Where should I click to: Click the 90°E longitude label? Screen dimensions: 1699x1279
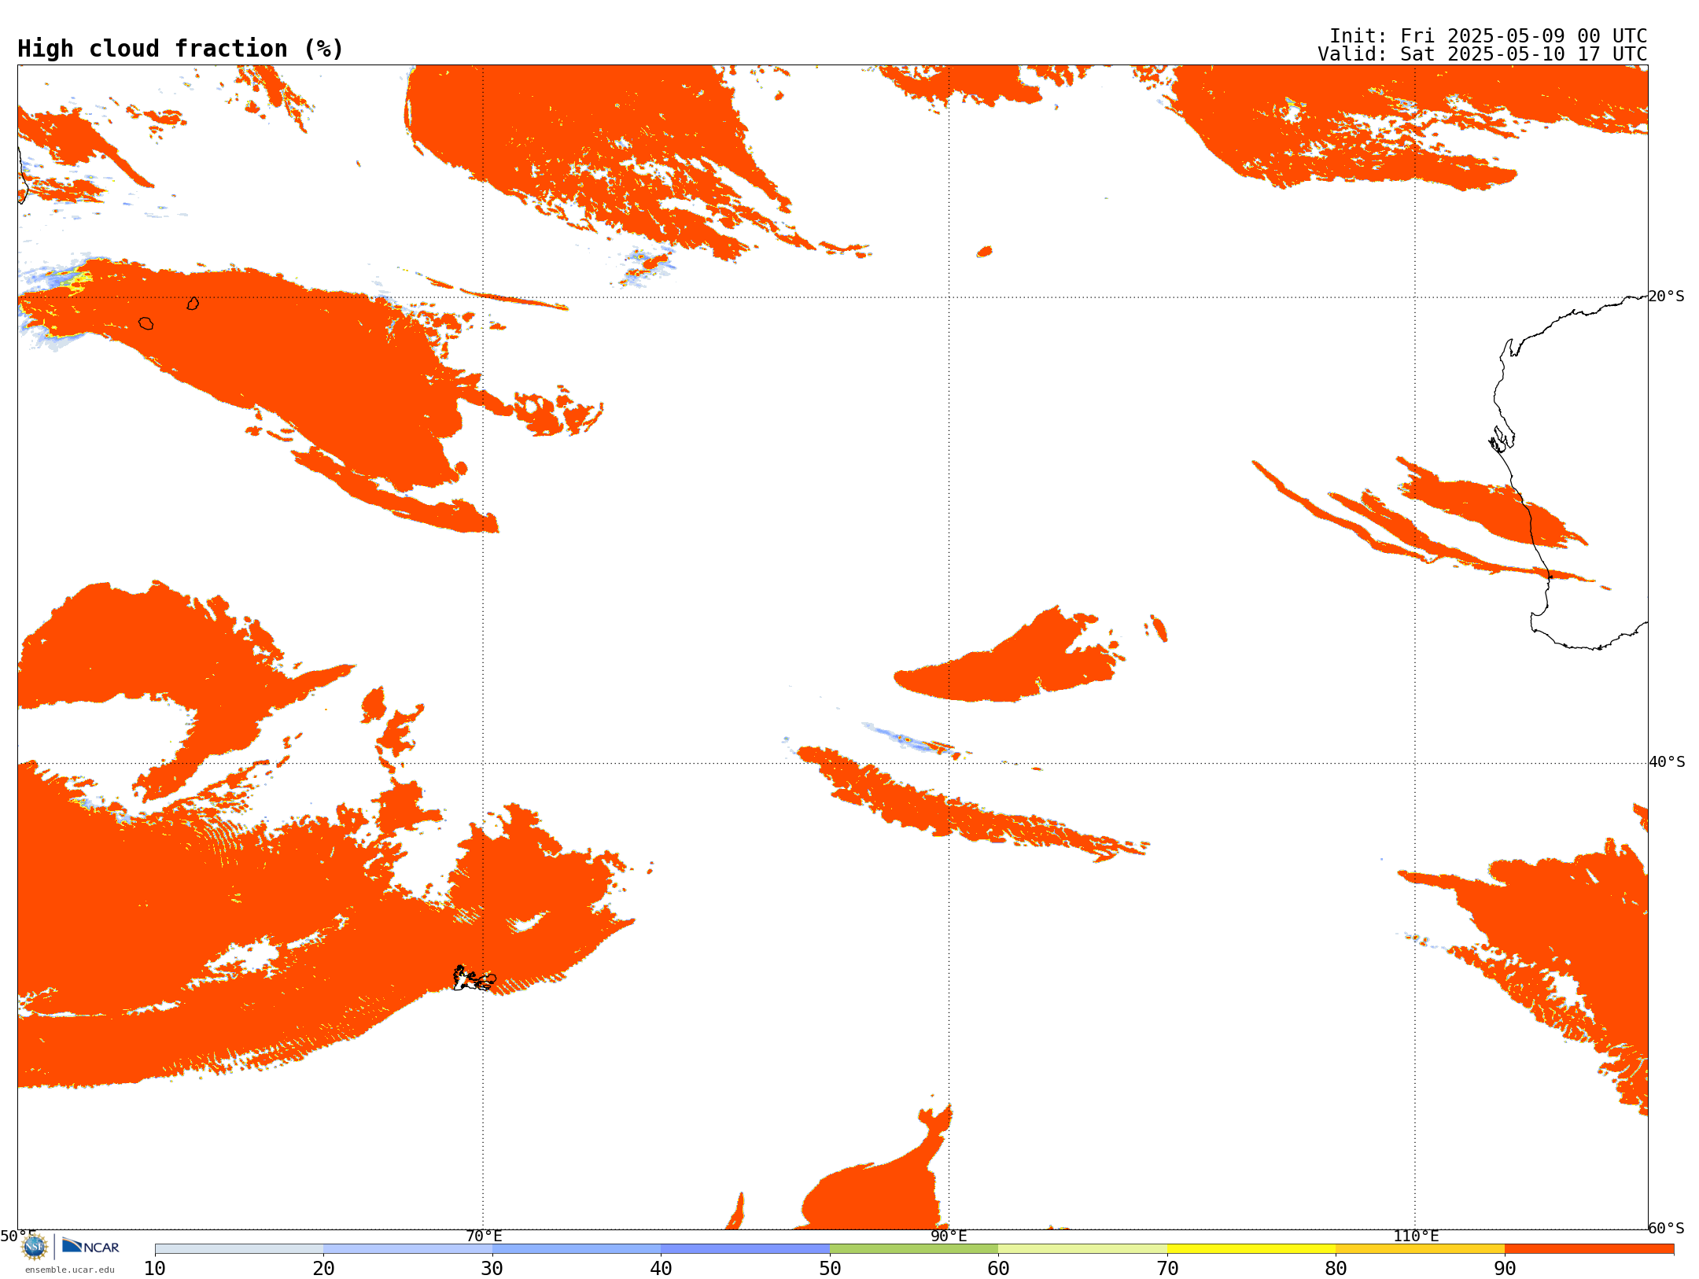click(x=949, y=1236)
